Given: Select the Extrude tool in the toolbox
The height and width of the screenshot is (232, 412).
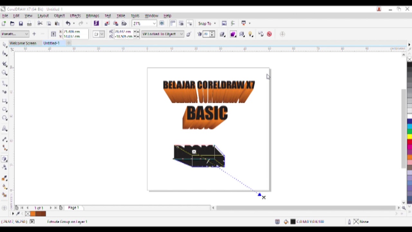Looking at the screenshot, I should pyautogui.click(x=5, y=159).
